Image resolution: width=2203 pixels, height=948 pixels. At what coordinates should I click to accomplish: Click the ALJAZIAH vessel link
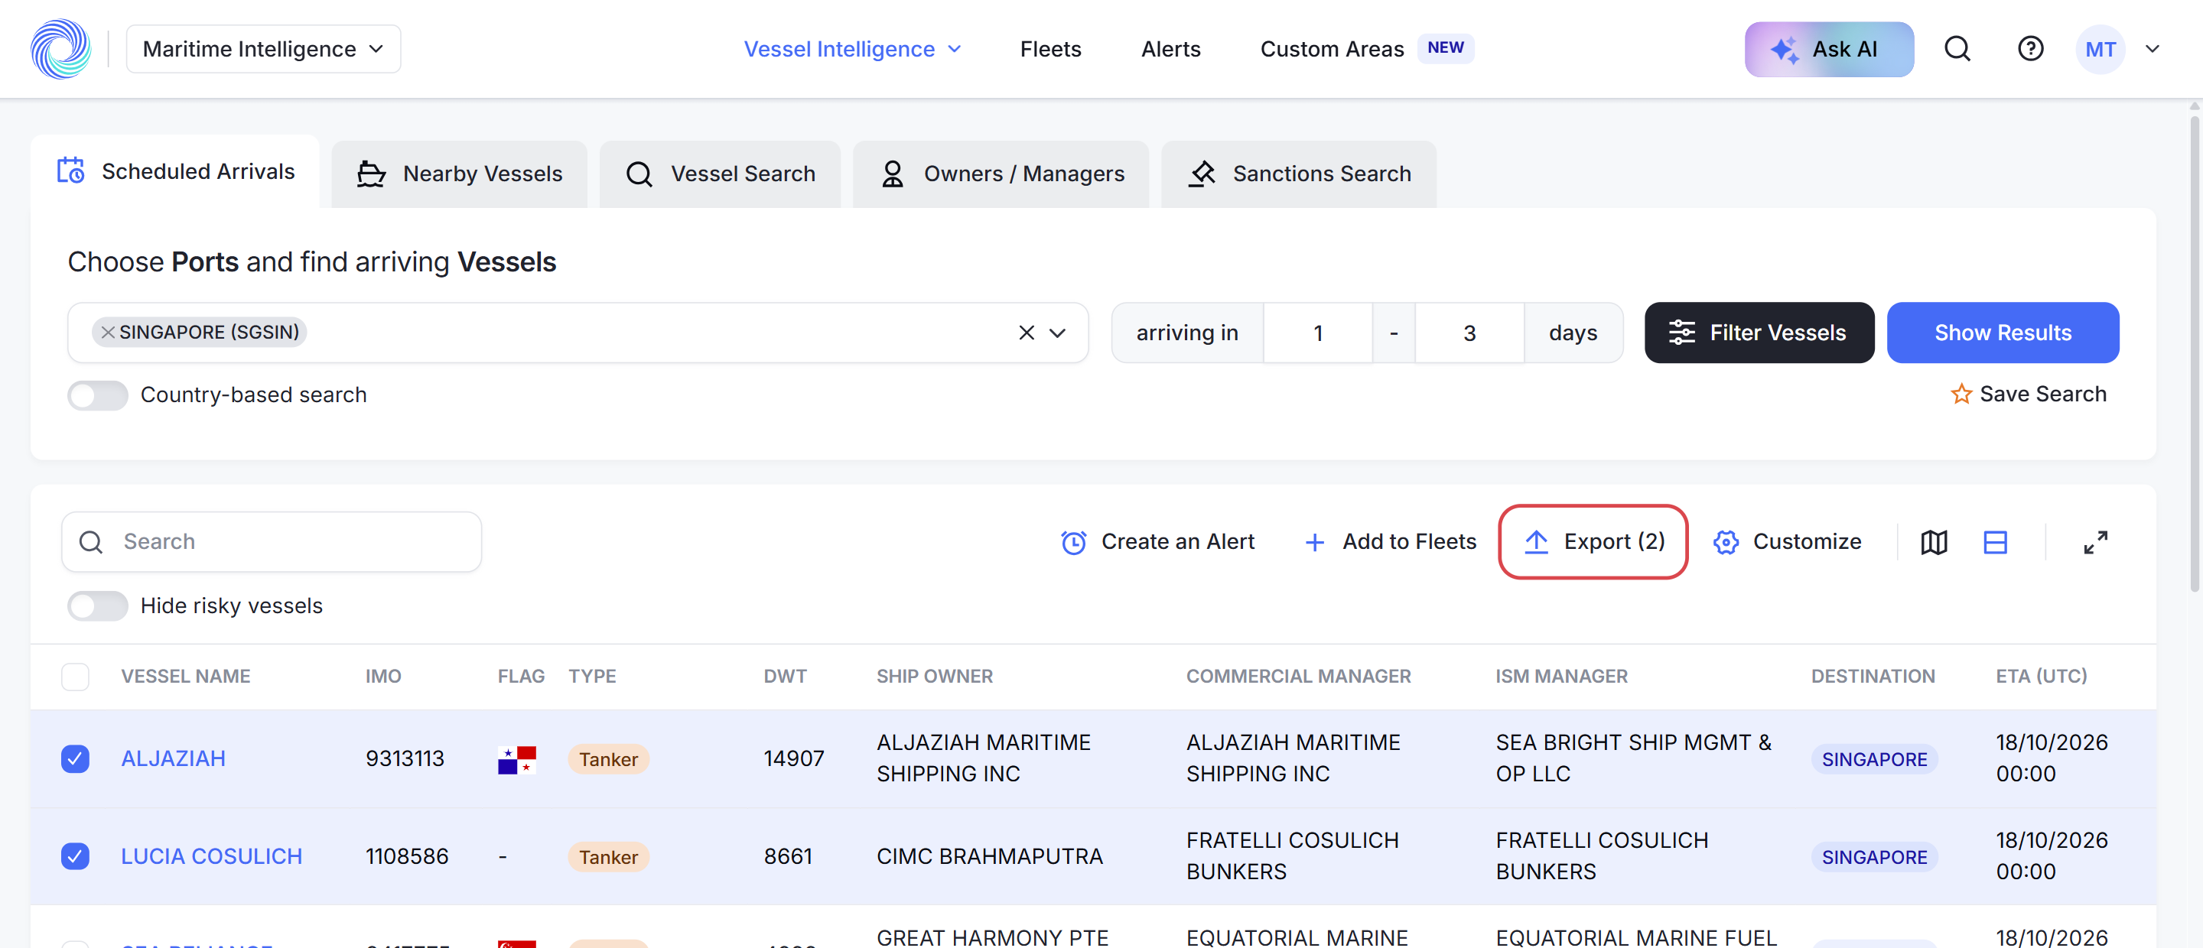coord(174,758)
